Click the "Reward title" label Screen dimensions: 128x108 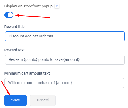point(14,27)
